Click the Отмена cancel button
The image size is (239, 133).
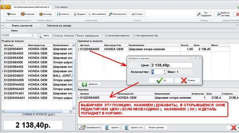[x=188, y=81]
